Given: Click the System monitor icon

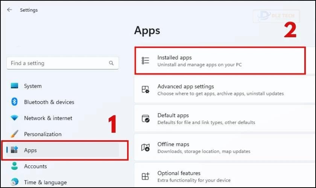Looking at the screenshot, I should coord(14,86).
